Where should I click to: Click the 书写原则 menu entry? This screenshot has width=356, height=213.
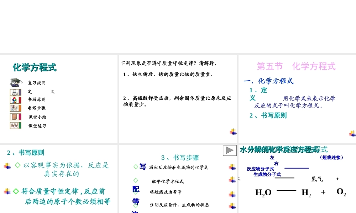tap(37, 99)
